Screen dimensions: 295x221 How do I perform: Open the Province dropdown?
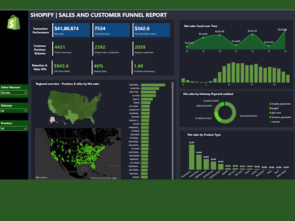[14, 128]
